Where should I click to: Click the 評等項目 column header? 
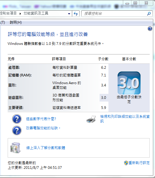[59, 59]
